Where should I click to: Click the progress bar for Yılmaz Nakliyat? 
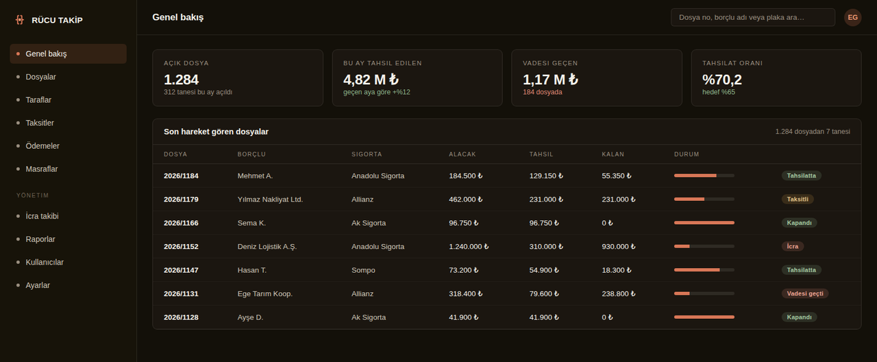704,199
